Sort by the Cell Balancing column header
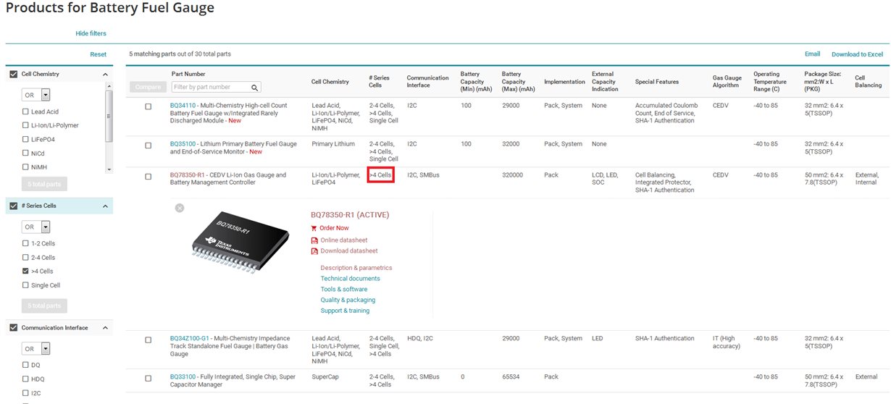Image resolution: width=891 pixels, height=404 pixels. coord(869,81)
